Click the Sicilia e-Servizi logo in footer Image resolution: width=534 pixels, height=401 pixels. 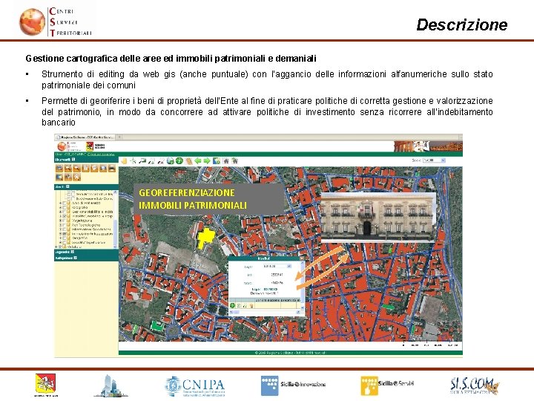tap(388, 385)
